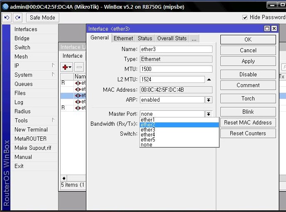Click the Master Port field showing none
The height and width of the screenshot is (212, 286).
point(172,114)
